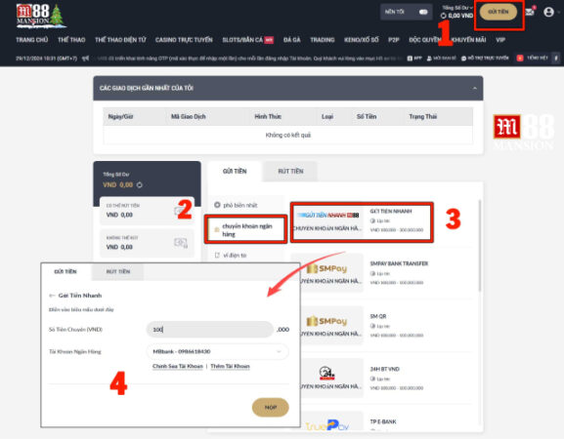Click the gold GỬI TIỀN header button
The width and height of the screenshot is (564, 439).
[x=499, y=12]
